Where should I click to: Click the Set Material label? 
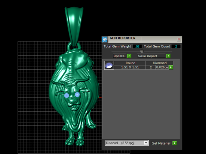161,143
